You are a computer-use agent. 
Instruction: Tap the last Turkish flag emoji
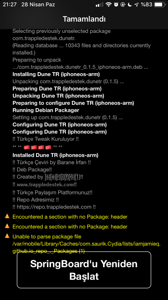pos(48,147)
